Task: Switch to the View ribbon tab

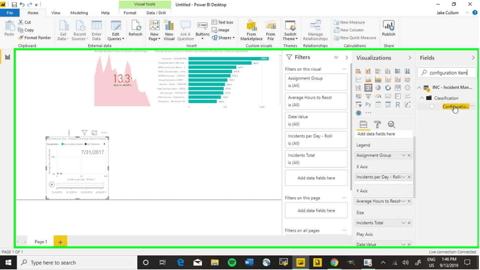Action: (56, 13)
